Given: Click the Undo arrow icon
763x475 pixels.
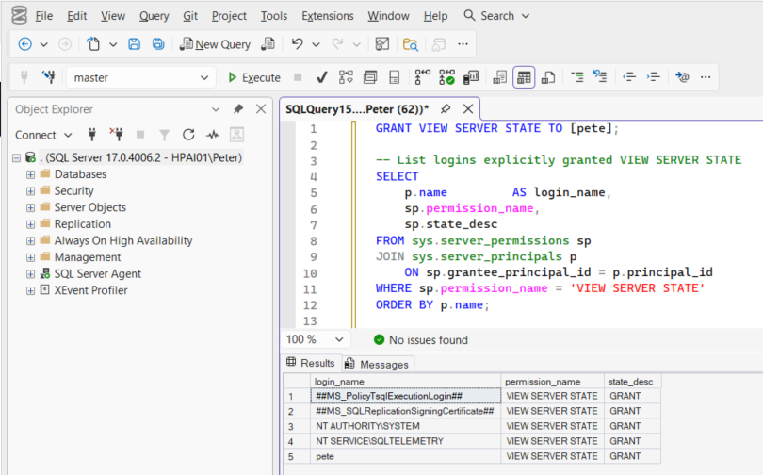Looking at the screenshot, I should pos(298,44).
